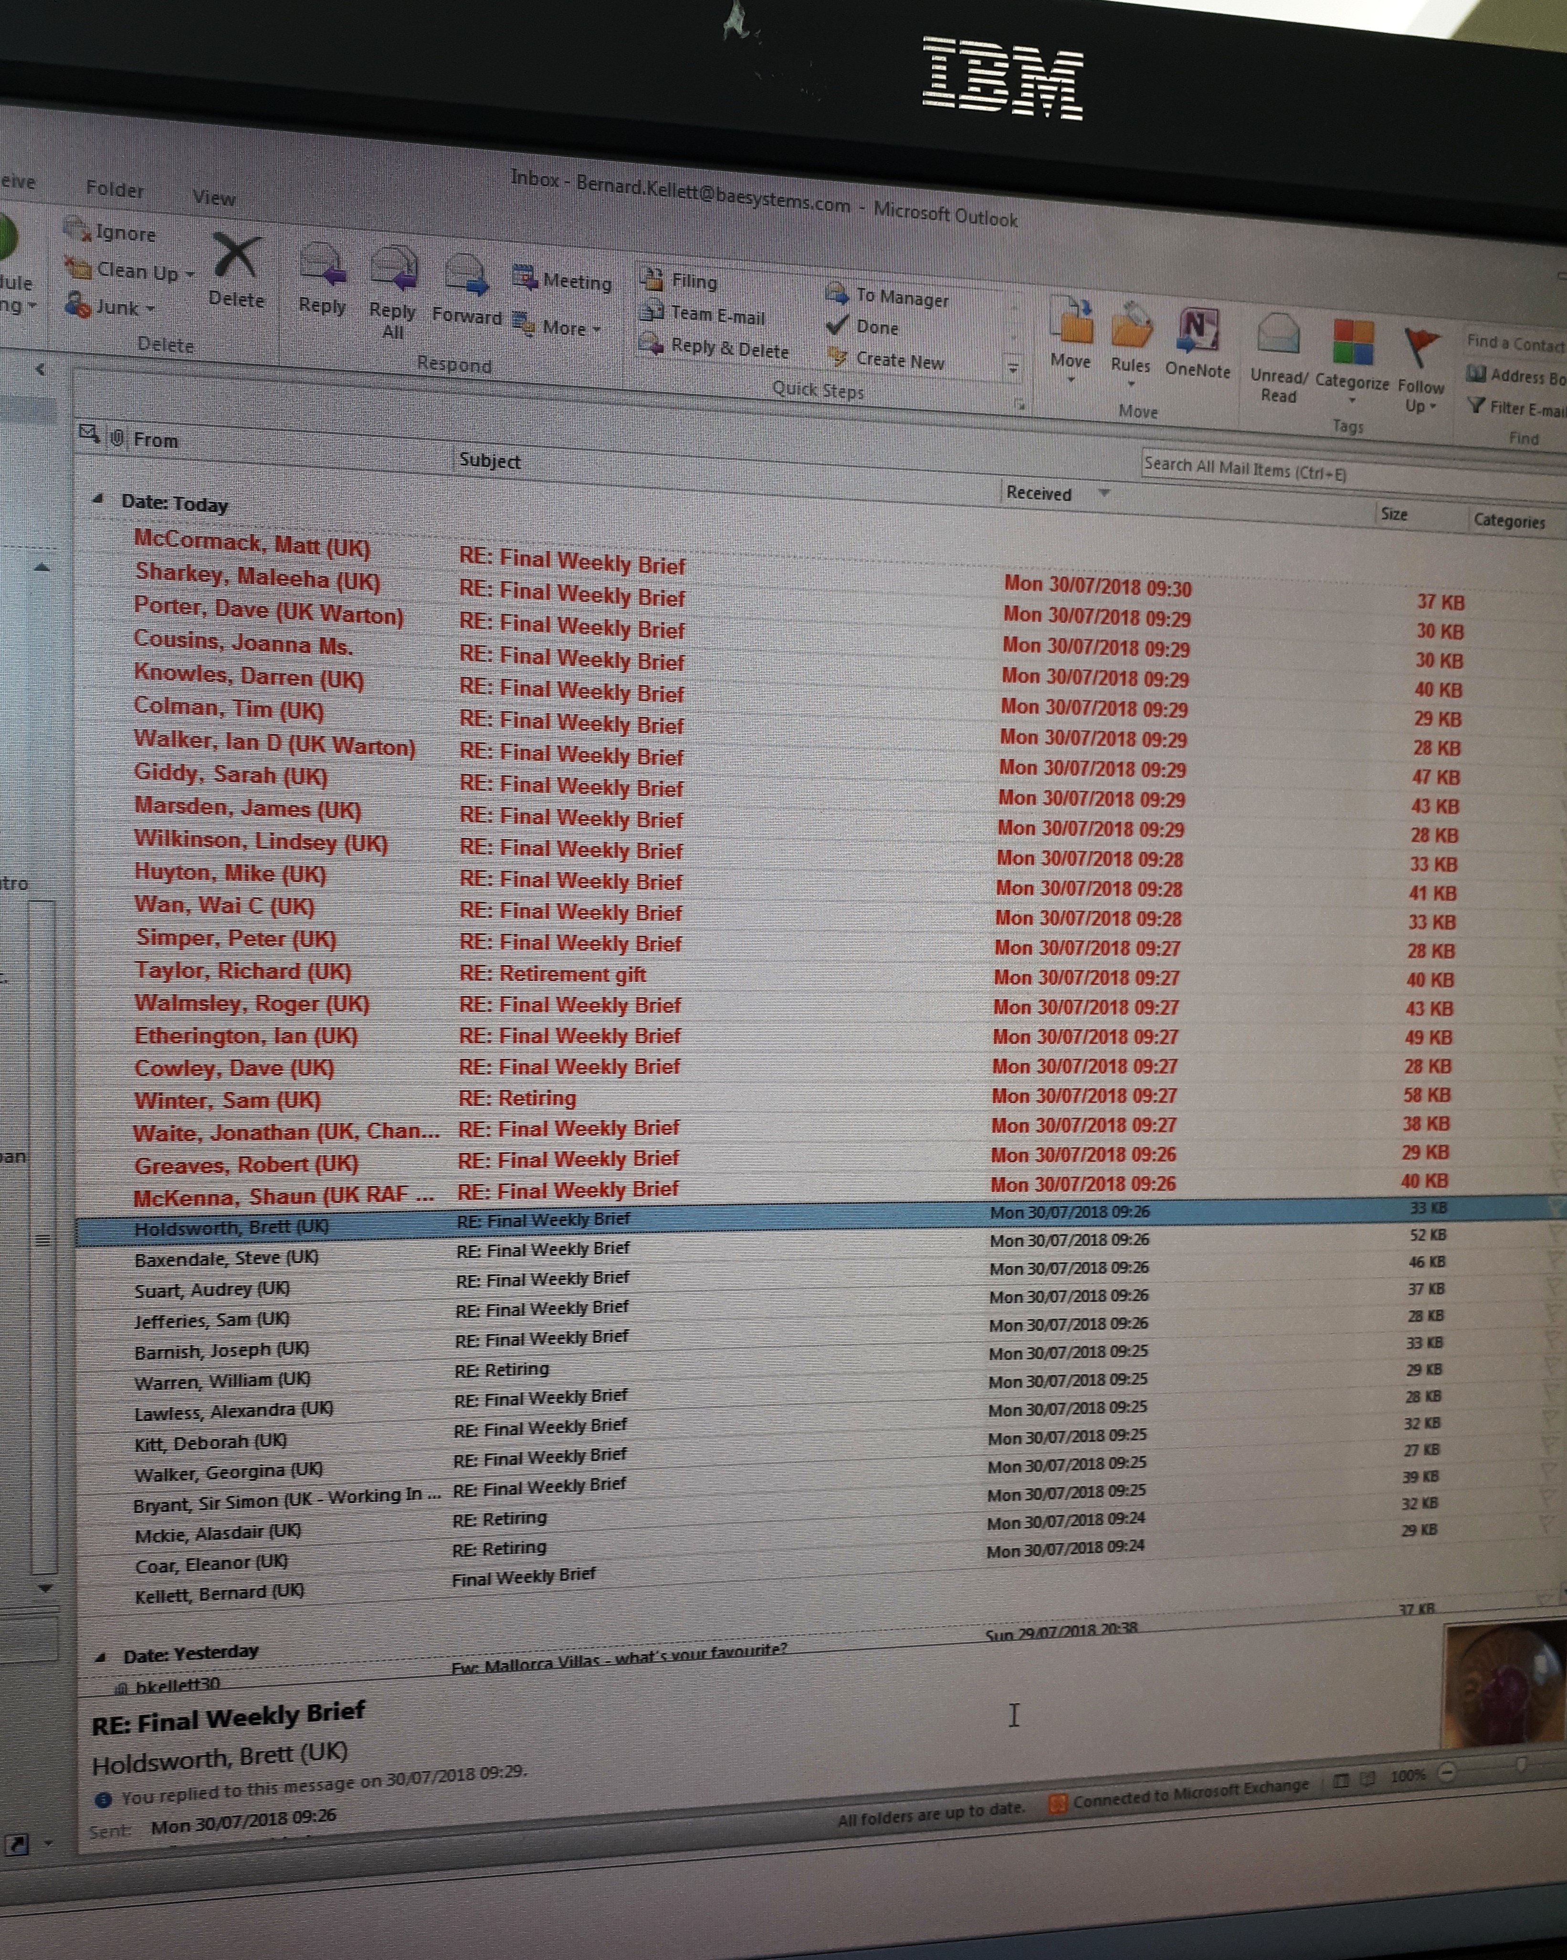The image size is (1567, 1960).
Task: Open the Categorize colour menu
Action: coord(1352,362)
